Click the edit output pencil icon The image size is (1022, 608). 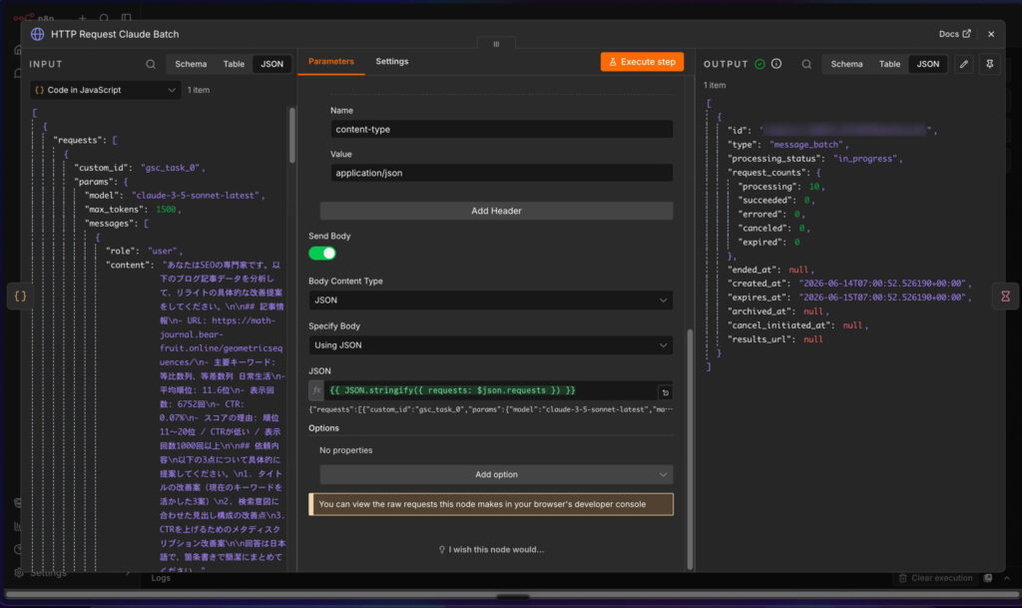pyautogui.click(x=964, y=64)
